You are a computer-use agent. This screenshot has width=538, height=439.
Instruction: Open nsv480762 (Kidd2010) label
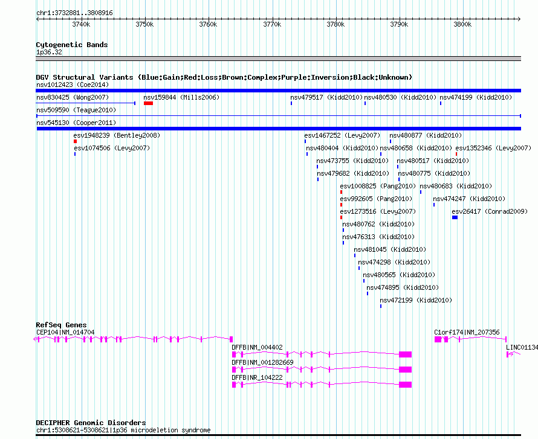click(x=378, y=224)
